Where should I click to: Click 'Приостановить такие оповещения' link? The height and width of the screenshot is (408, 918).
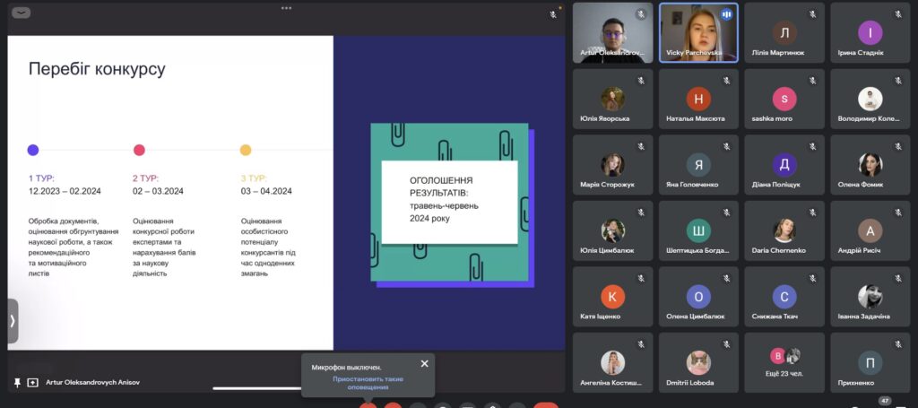pos(367,383)
